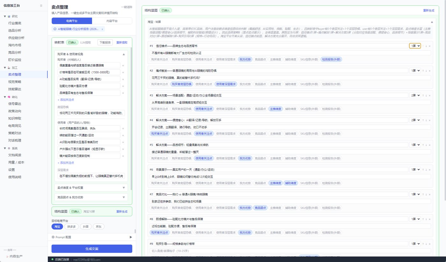
Task: Delete the 镜片能否按自己度数定制 row
Action: pyautogui.click(x=123, y=156)
